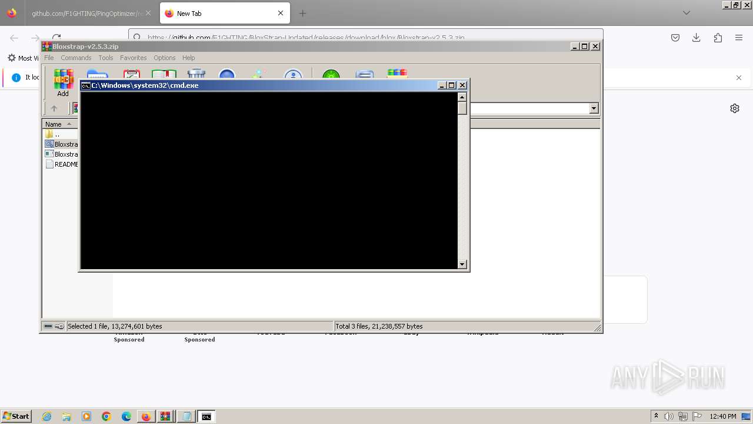Reload the current Firefox page
Image resolution: width=753 pixels, height=424 pixels.
point(56,38)
